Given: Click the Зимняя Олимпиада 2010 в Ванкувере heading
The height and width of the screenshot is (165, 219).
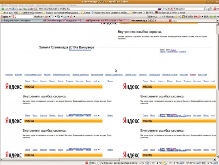Looking at the screenshot, I should pyautogui.click(x=66, y=47).
